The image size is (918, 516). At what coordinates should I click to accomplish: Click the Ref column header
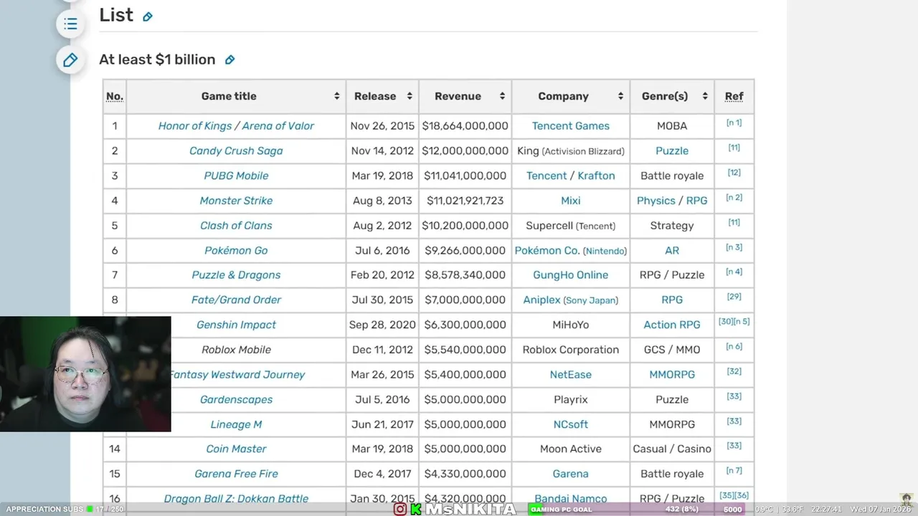tap(734, 96)
